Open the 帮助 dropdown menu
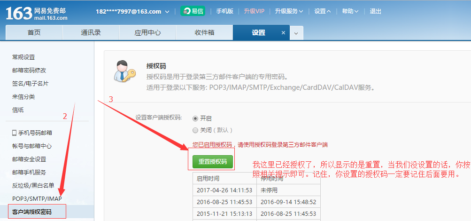The height and width of the screenshot is (221, 471). click(x=350, y=11)
